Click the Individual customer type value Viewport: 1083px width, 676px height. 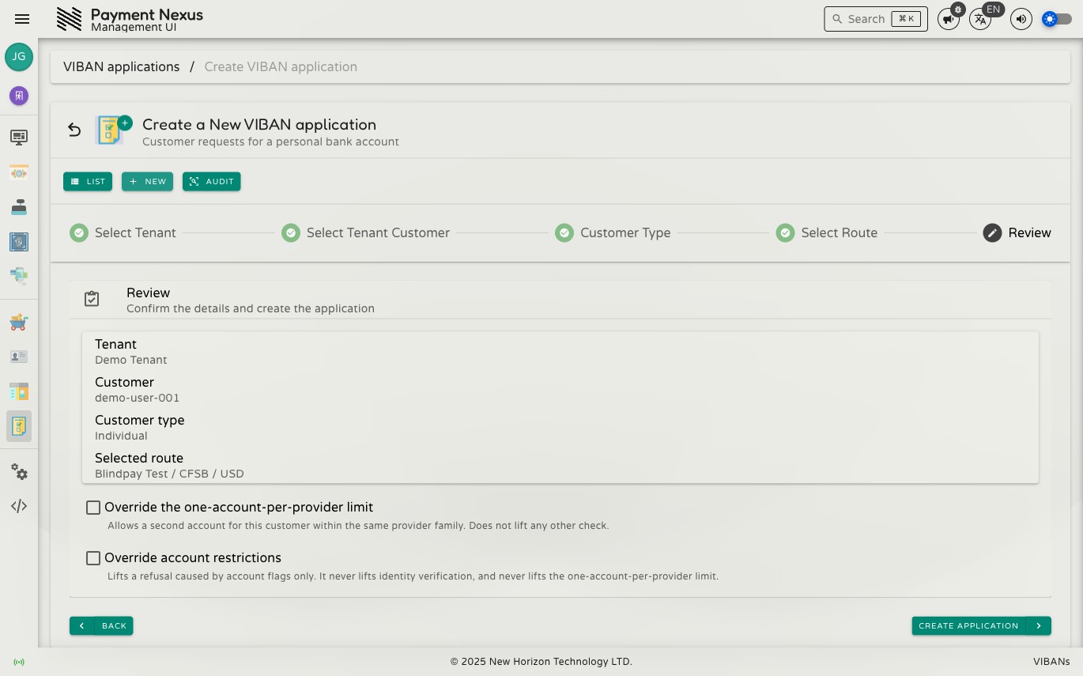[121, 436]
